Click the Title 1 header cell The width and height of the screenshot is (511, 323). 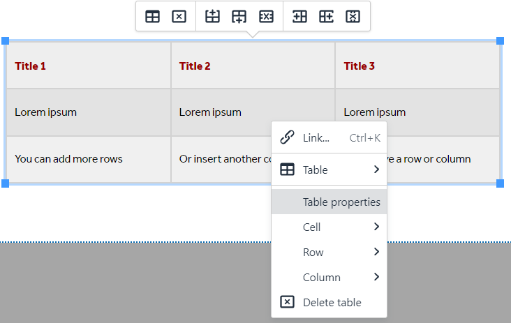(88, 66)
